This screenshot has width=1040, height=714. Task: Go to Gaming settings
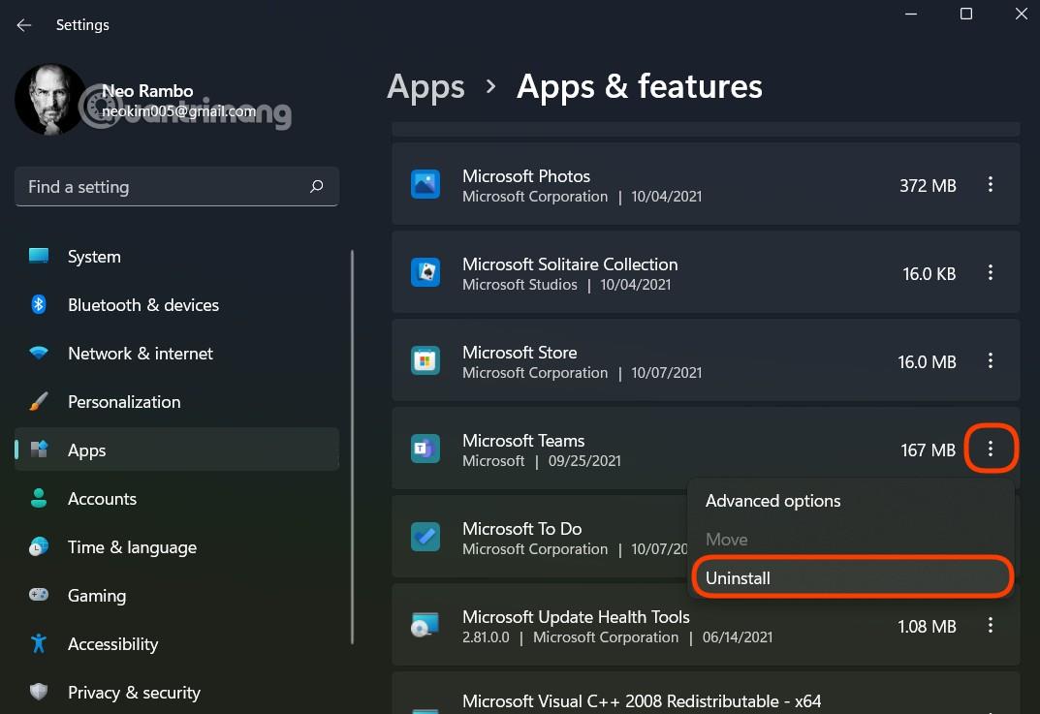97,596
